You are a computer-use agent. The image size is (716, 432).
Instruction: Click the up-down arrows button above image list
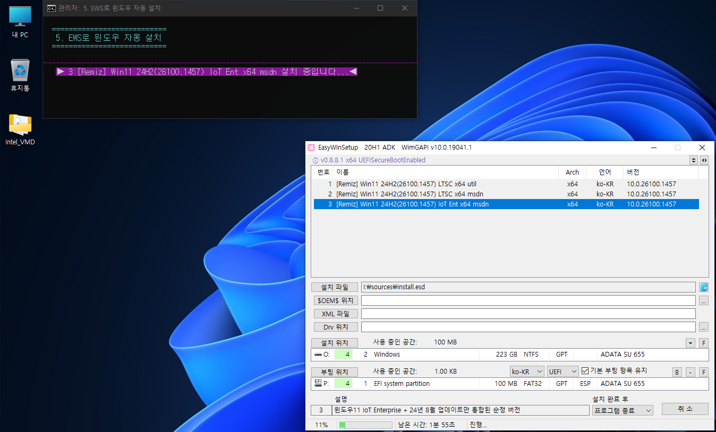coord(693,160)
